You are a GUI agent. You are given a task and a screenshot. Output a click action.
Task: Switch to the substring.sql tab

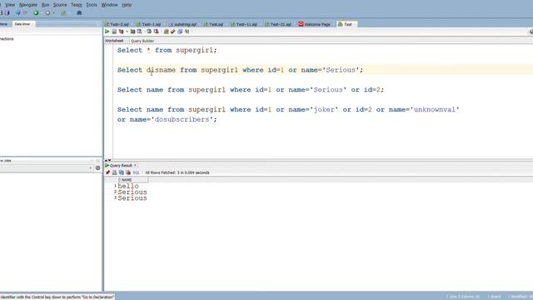click(x=183, y=24)
